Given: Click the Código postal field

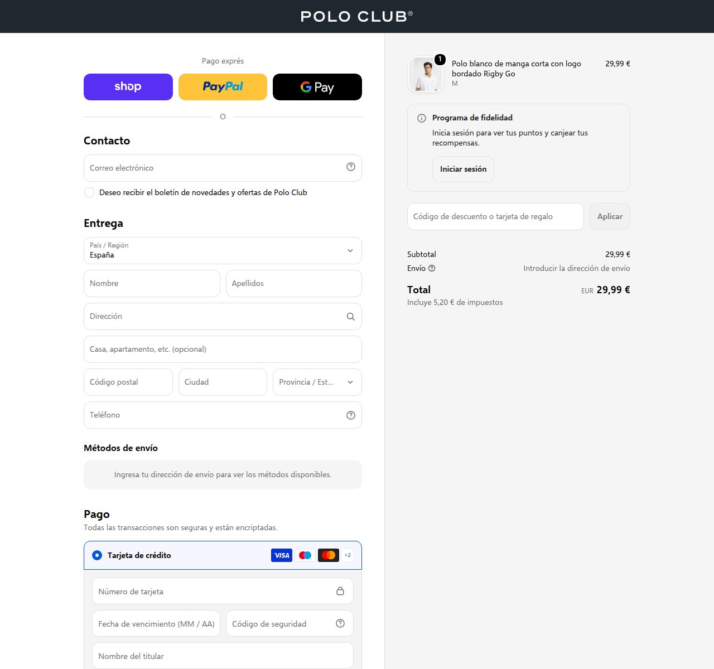Looking at the screenshot, I should click(x=128, y=382).
